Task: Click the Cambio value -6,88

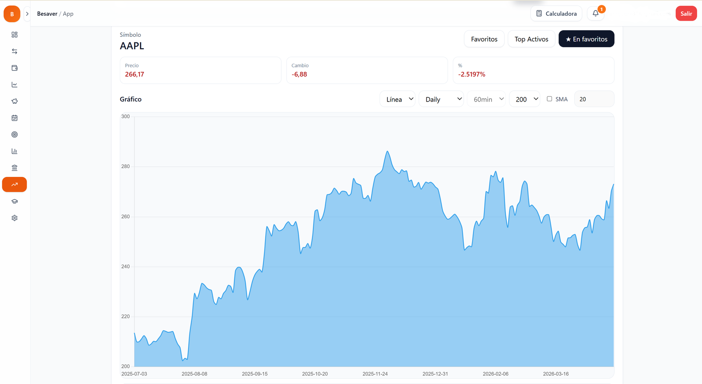Action: point(299,74)
